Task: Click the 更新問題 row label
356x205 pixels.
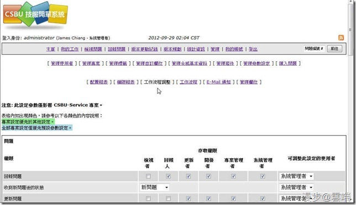Action: click(x=13, y=199)
